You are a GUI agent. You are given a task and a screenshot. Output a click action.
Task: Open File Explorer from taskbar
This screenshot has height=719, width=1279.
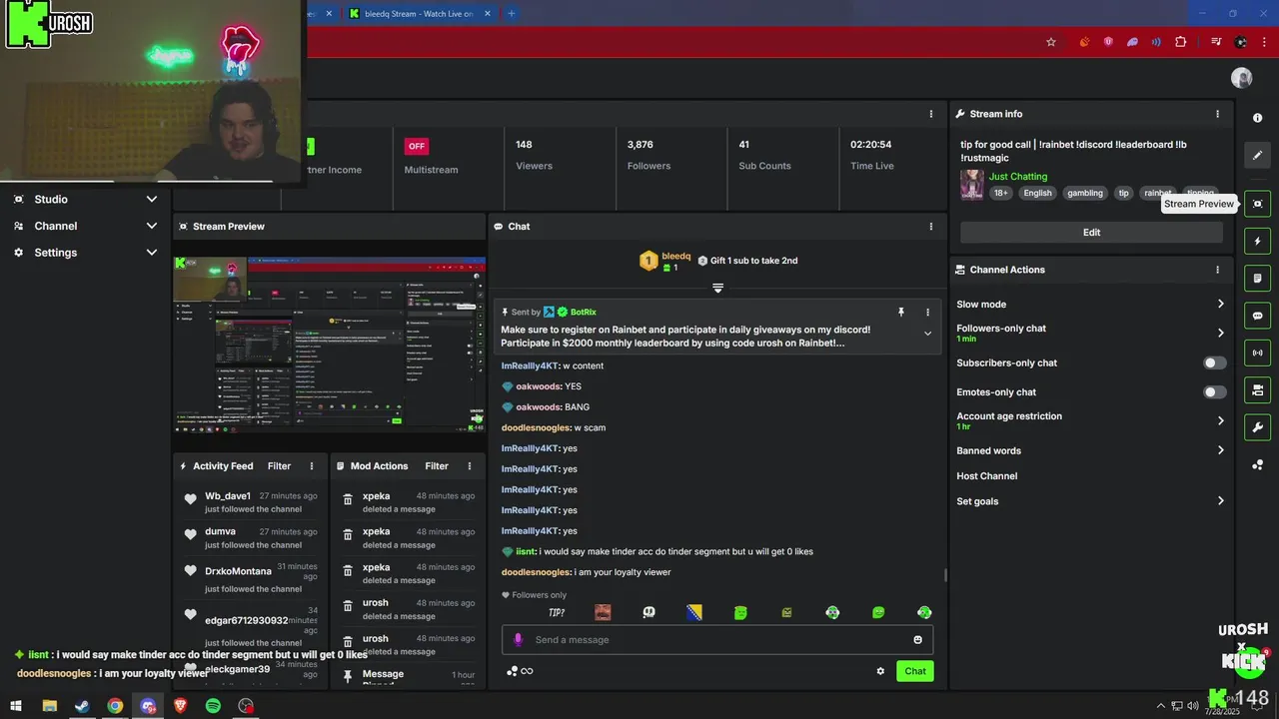(49, 706)
